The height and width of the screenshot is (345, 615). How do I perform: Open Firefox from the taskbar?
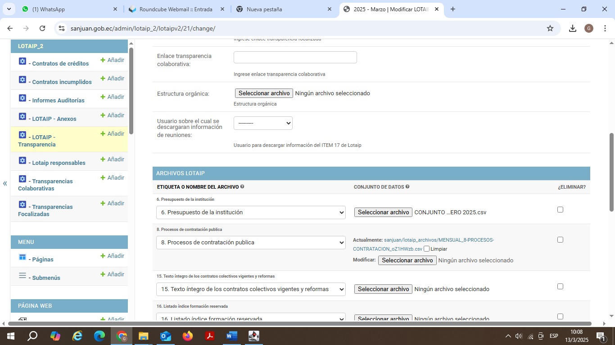187,336
